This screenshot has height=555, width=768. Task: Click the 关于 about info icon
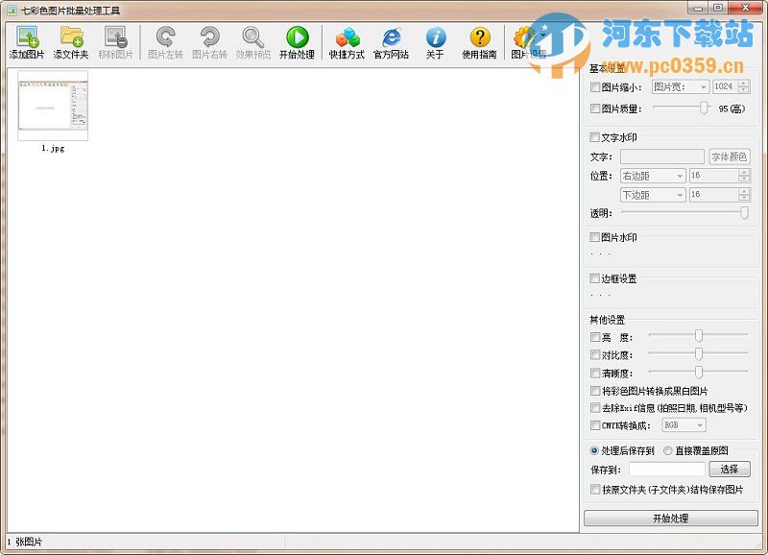(x=435, y=40)
